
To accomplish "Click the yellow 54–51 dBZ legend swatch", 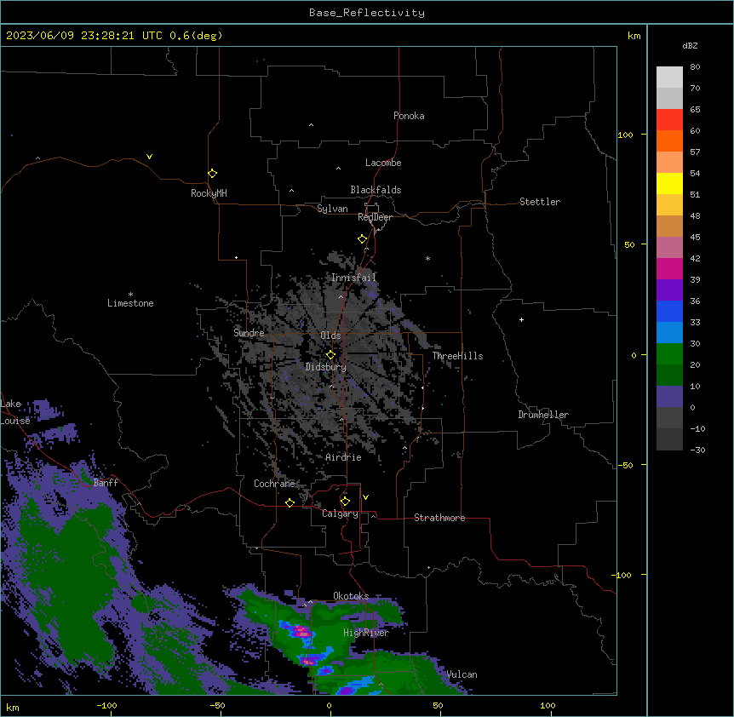I will tap(669, 183).
